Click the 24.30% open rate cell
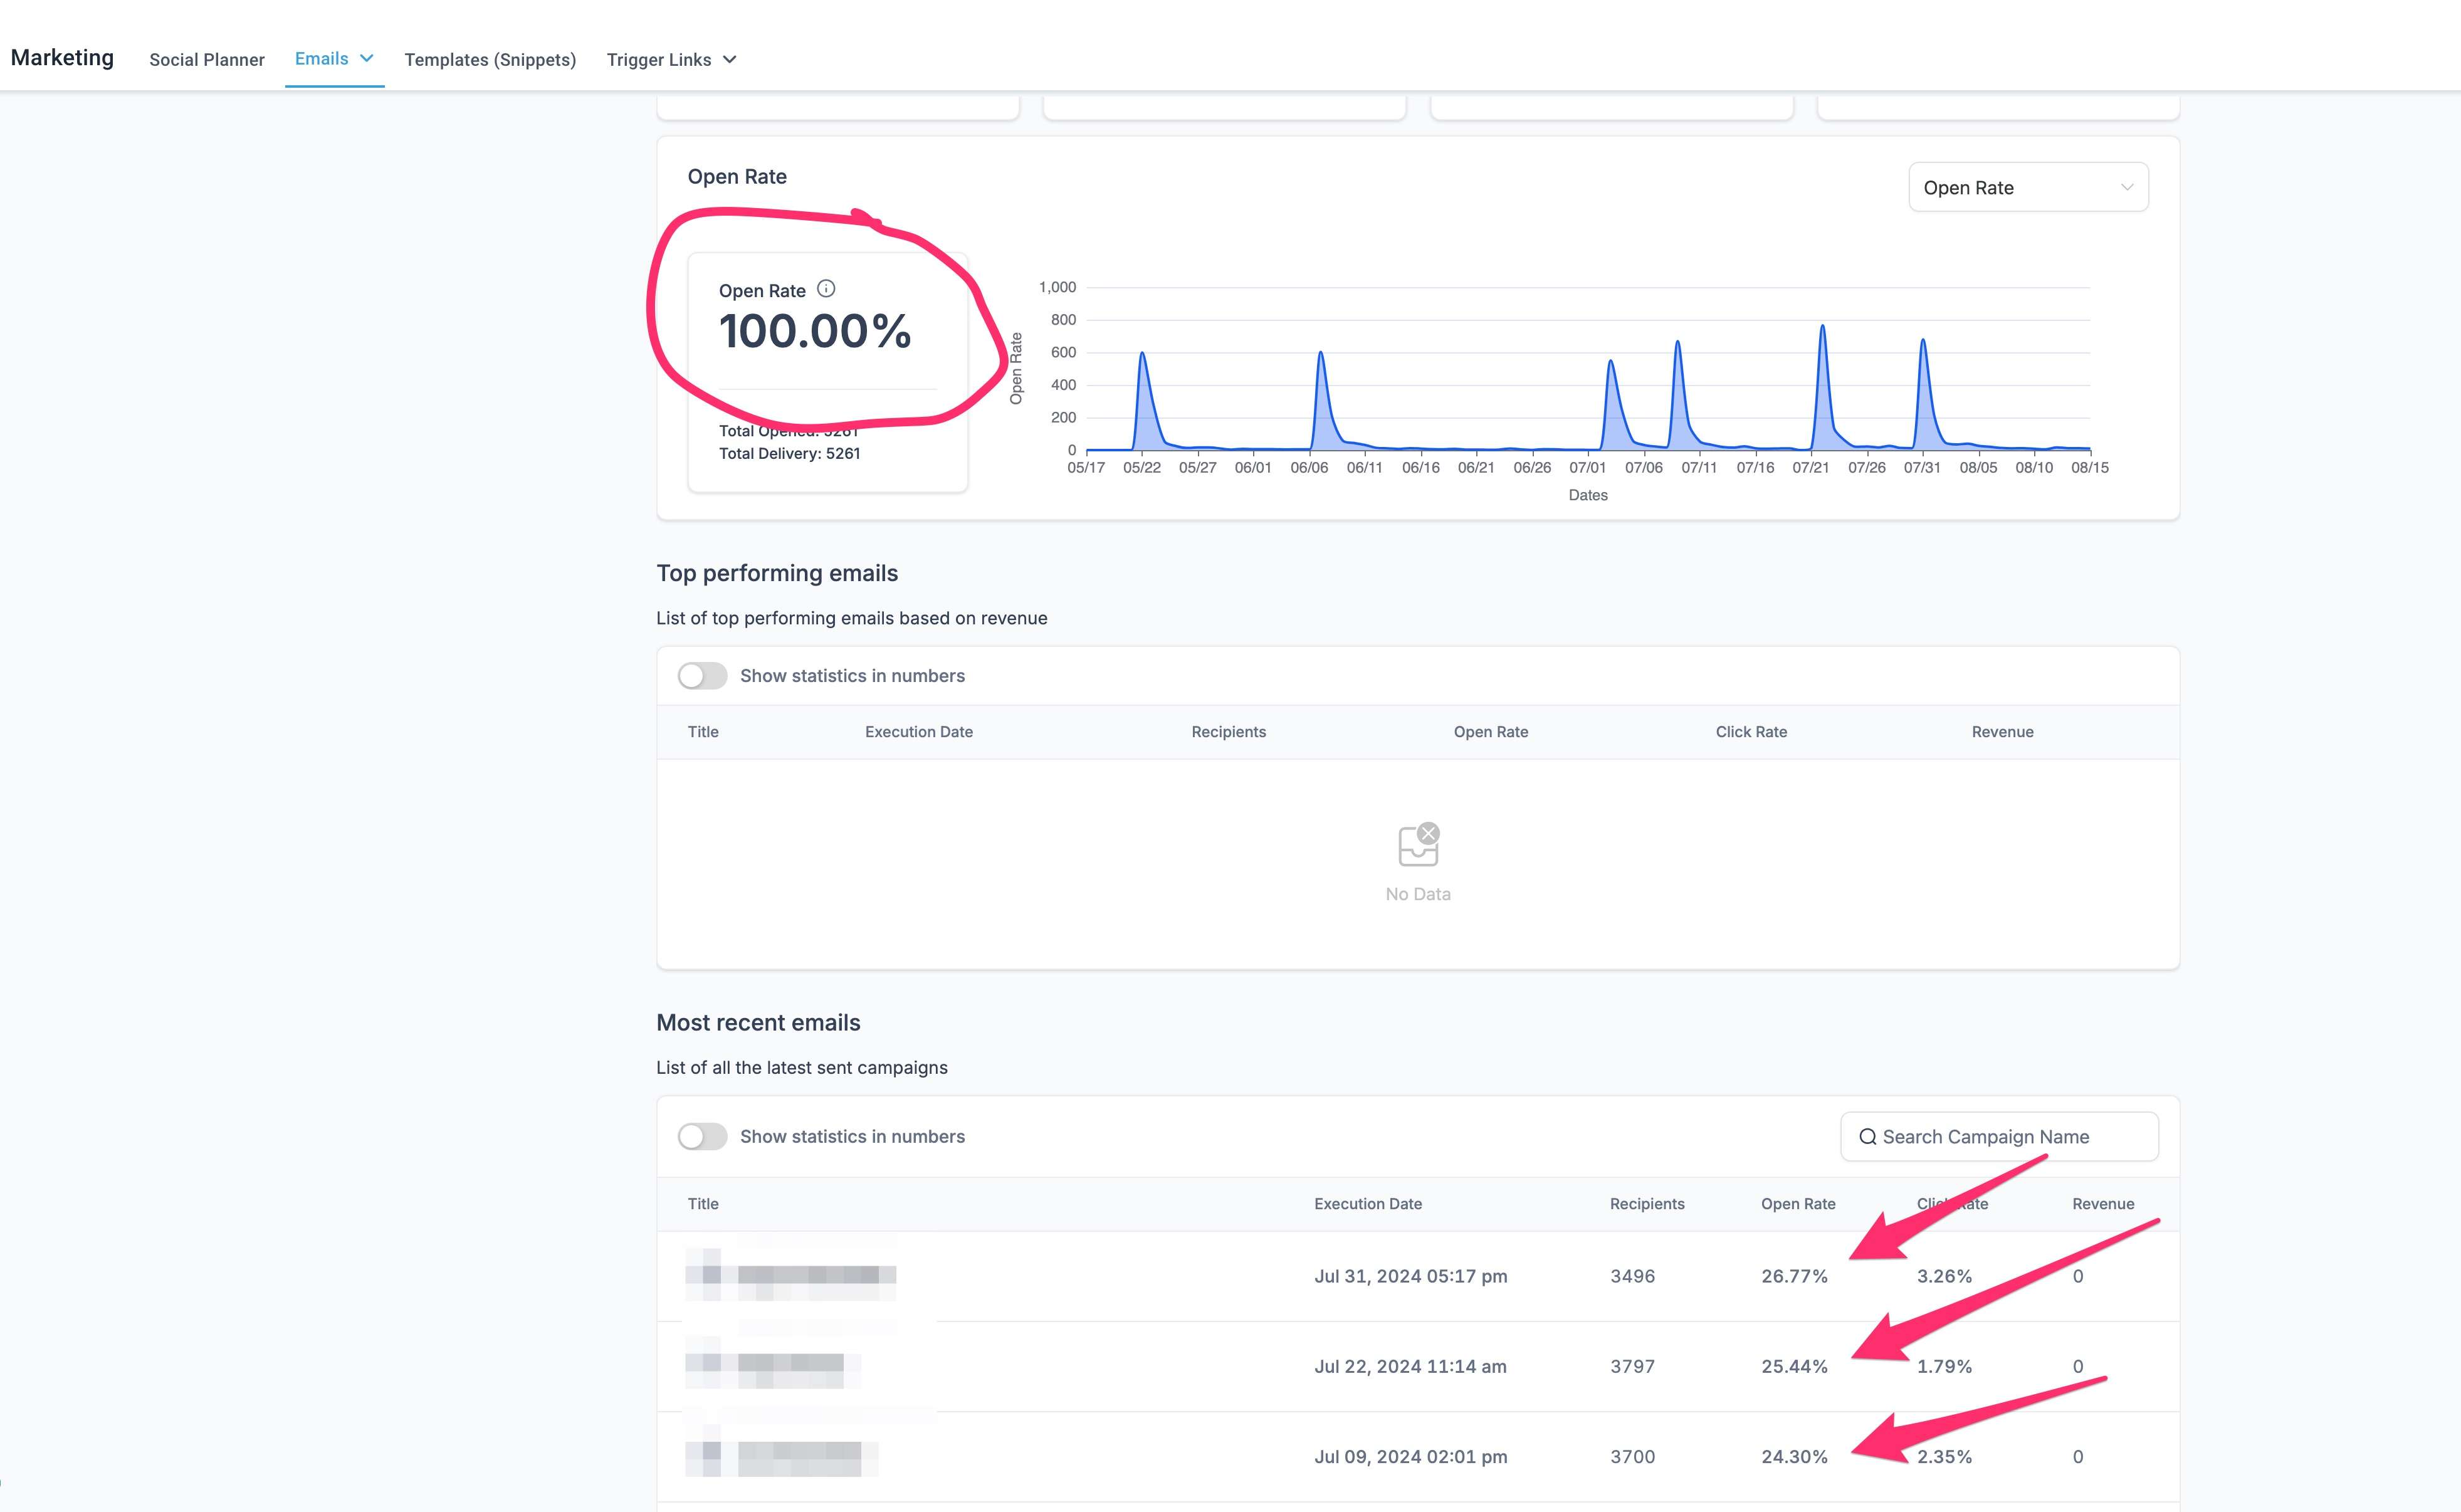Screen dimensions: 2461x1512 pyautogui.click(x=1794, y=1456)
